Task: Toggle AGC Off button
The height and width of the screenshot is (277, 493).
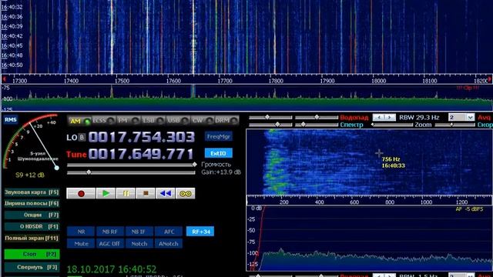Action: (x=109, y=244)
